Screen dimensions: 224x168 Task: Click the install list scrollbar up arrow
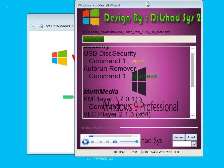[x=193, y=49]
